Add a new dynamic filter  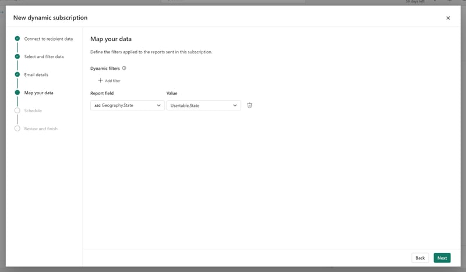[x=109, y=81]
